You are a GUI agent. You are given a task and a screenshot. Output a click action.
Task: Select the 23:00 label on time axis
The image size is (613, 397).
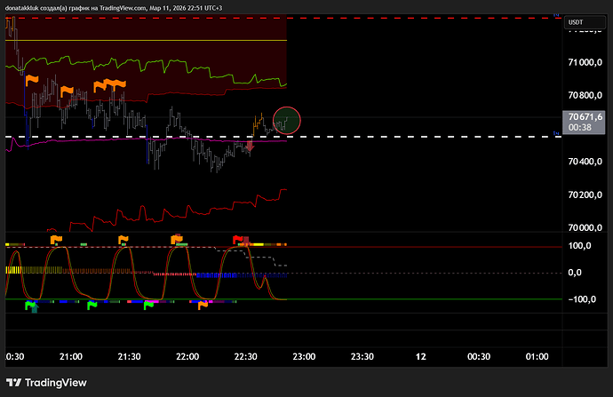point(304,356)
